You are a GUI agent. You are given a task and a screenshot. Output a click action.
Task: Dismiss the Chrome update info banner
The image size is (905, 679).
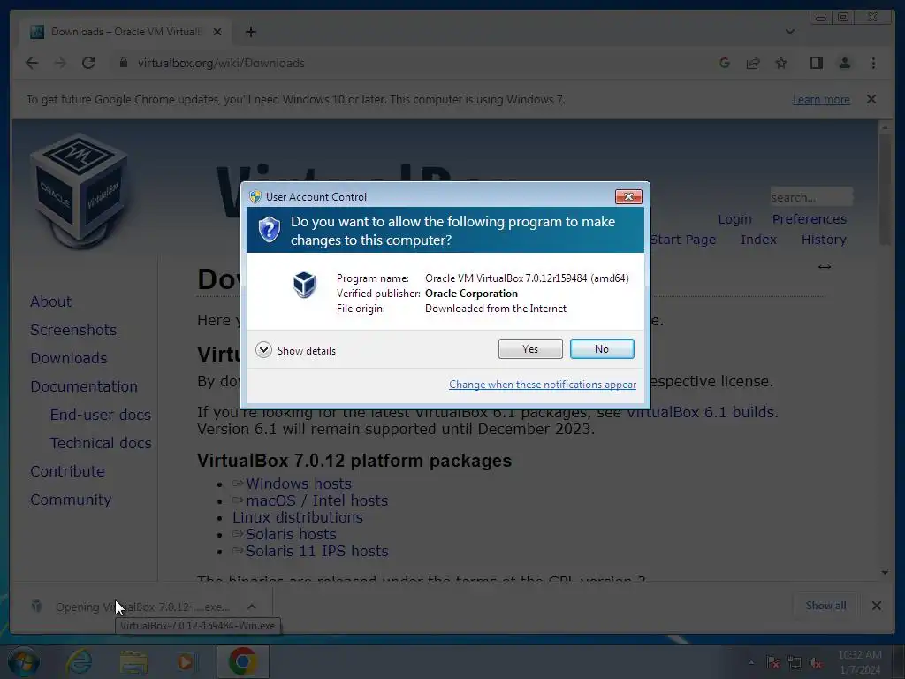pos(871,99)
